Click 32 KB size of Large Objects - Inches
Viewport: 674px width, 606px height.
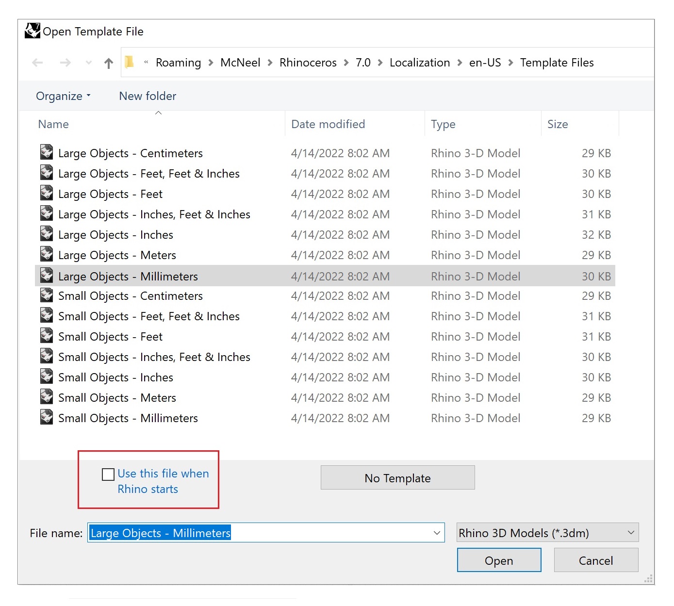(x=596, y=235)
